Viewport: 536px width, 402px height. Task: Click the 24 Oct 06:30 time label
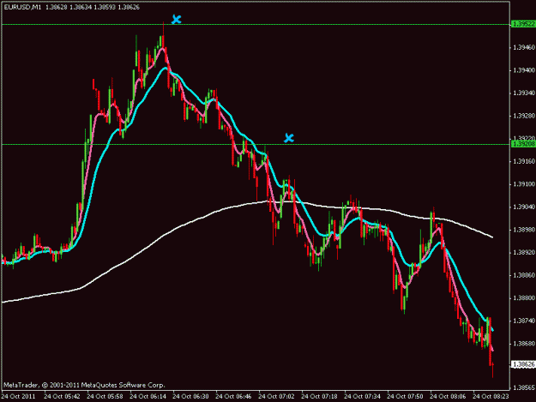[x=190, y=396]
